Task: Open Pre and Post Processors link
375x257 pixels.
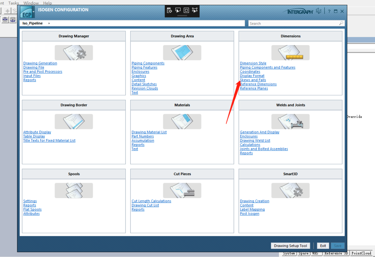Action: click(x=43, y=72)
